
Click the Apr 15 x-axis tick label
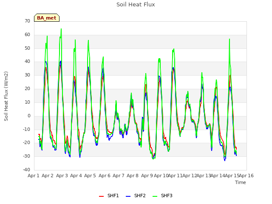[232, 176]
